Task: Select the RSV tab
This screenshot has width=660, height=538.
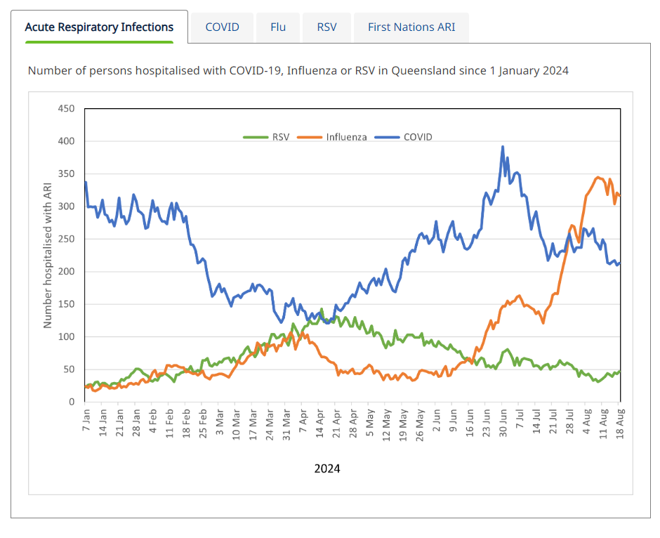Action: pyautogui.click(x=326, y=27)
